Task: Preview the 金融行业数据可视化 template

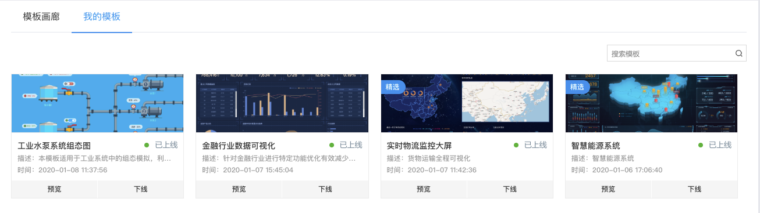Action: (239, 189)
